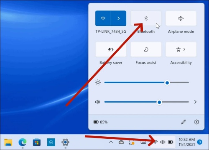The image size is (209, 150).
Task: Click the tray speaker volume icon
Action: click(x=163, y=142)
